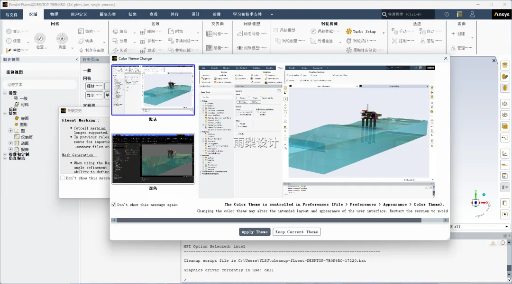Expand the 报告 (Reports) tree node

pos(10,149)
